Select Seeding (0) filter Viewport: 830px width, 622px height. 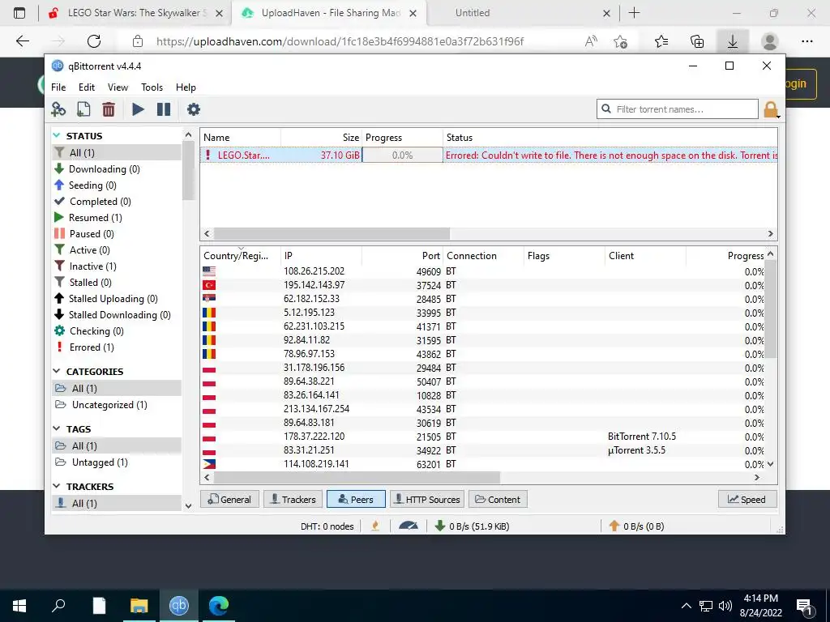tap(117, 185)
